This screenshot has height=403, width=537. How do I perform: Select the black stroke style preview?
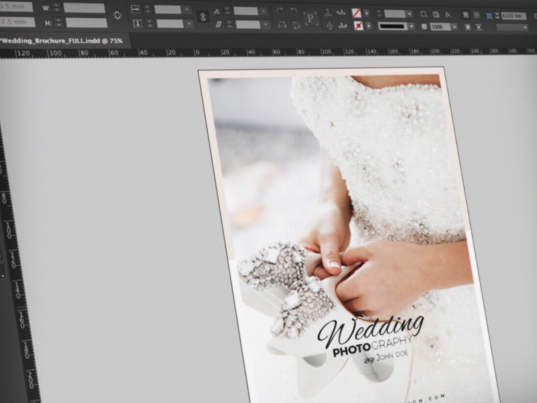[x=393, y=26]
